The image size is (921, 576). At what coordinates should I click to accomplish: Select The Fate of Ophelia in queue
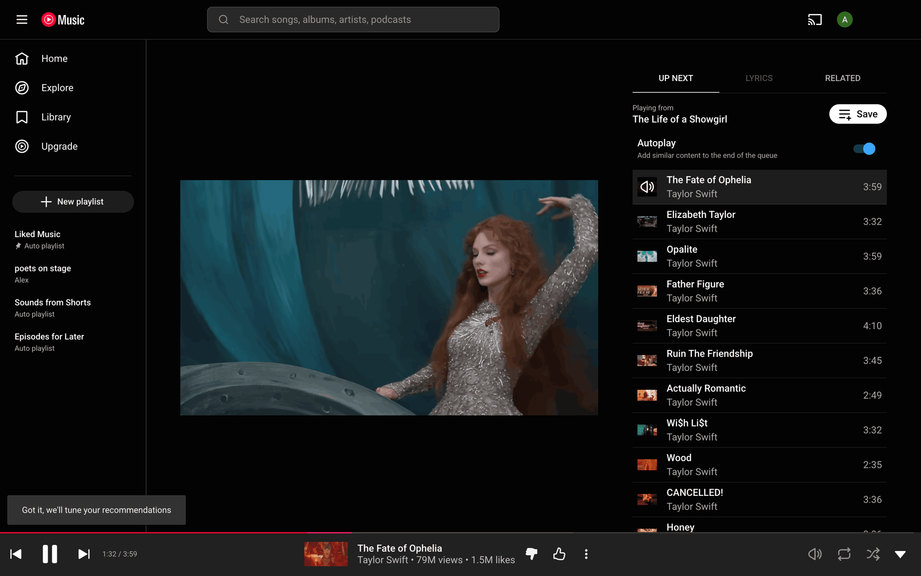pos(759,187)
